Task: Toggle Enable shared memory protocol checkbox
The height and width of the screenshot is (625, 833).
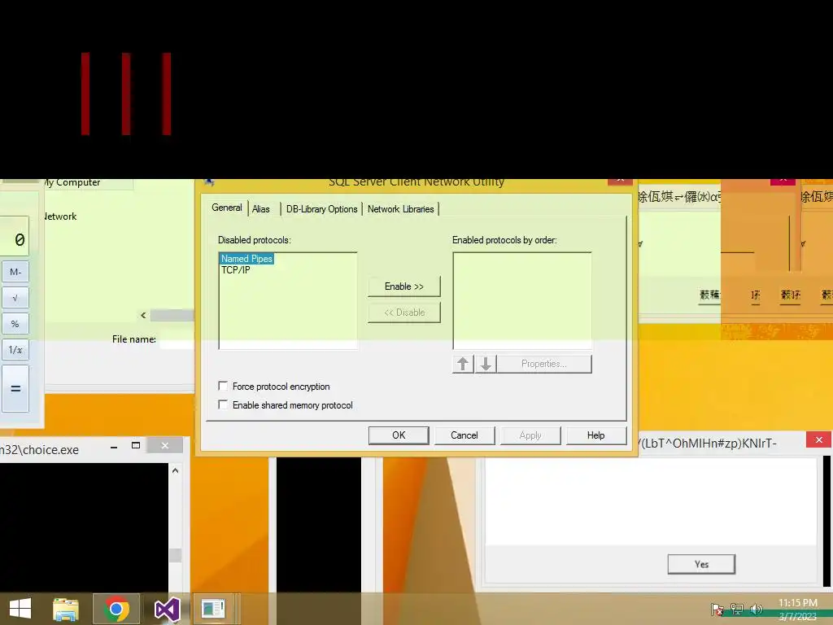Action: click(223, 404)
